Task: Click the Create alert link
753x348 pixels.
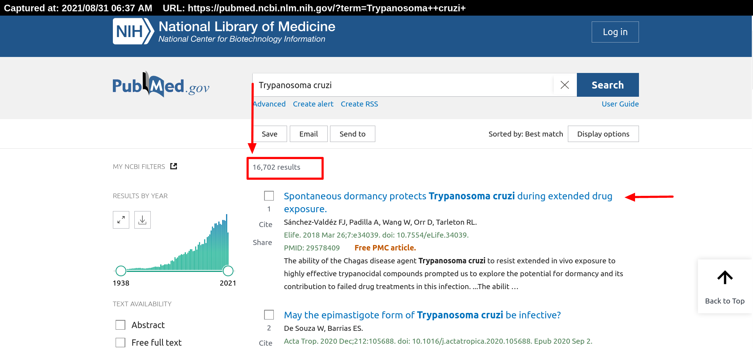Action: pos(313,104)
